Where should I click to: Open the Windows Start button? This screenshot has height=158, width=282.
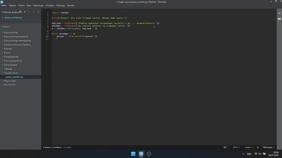pyautogui.click(x=133, y=154)
